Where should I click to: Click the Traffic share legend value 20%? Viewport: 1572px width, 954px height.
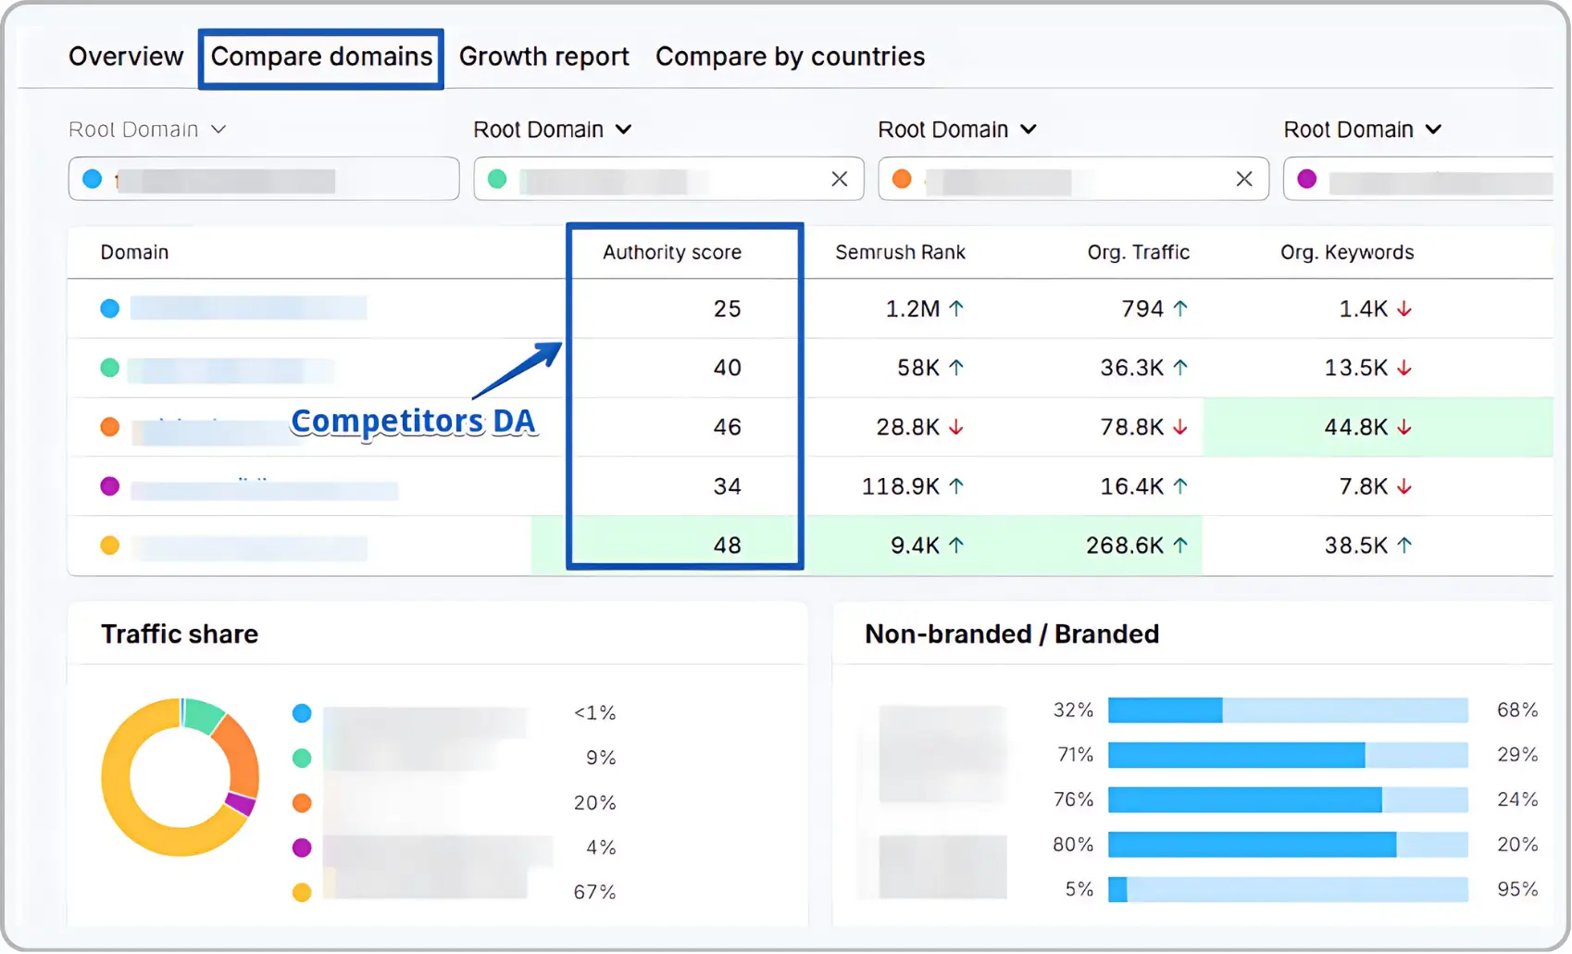594,803
